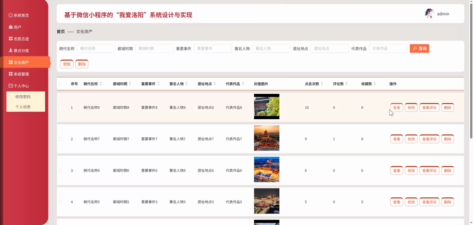
Task: Open cover image thumbnail of 朝代名称5
Action: (x=267, y=201)
